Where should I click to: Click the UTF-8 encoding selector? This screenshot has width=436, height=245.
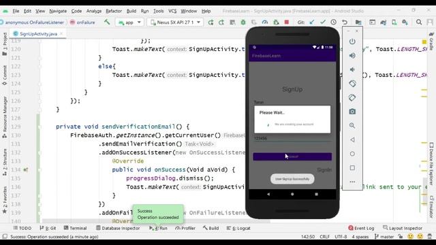tap(341, 237)
